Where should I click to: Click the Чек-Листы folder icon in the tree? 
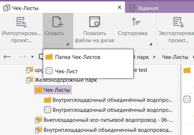pos(39,90)
